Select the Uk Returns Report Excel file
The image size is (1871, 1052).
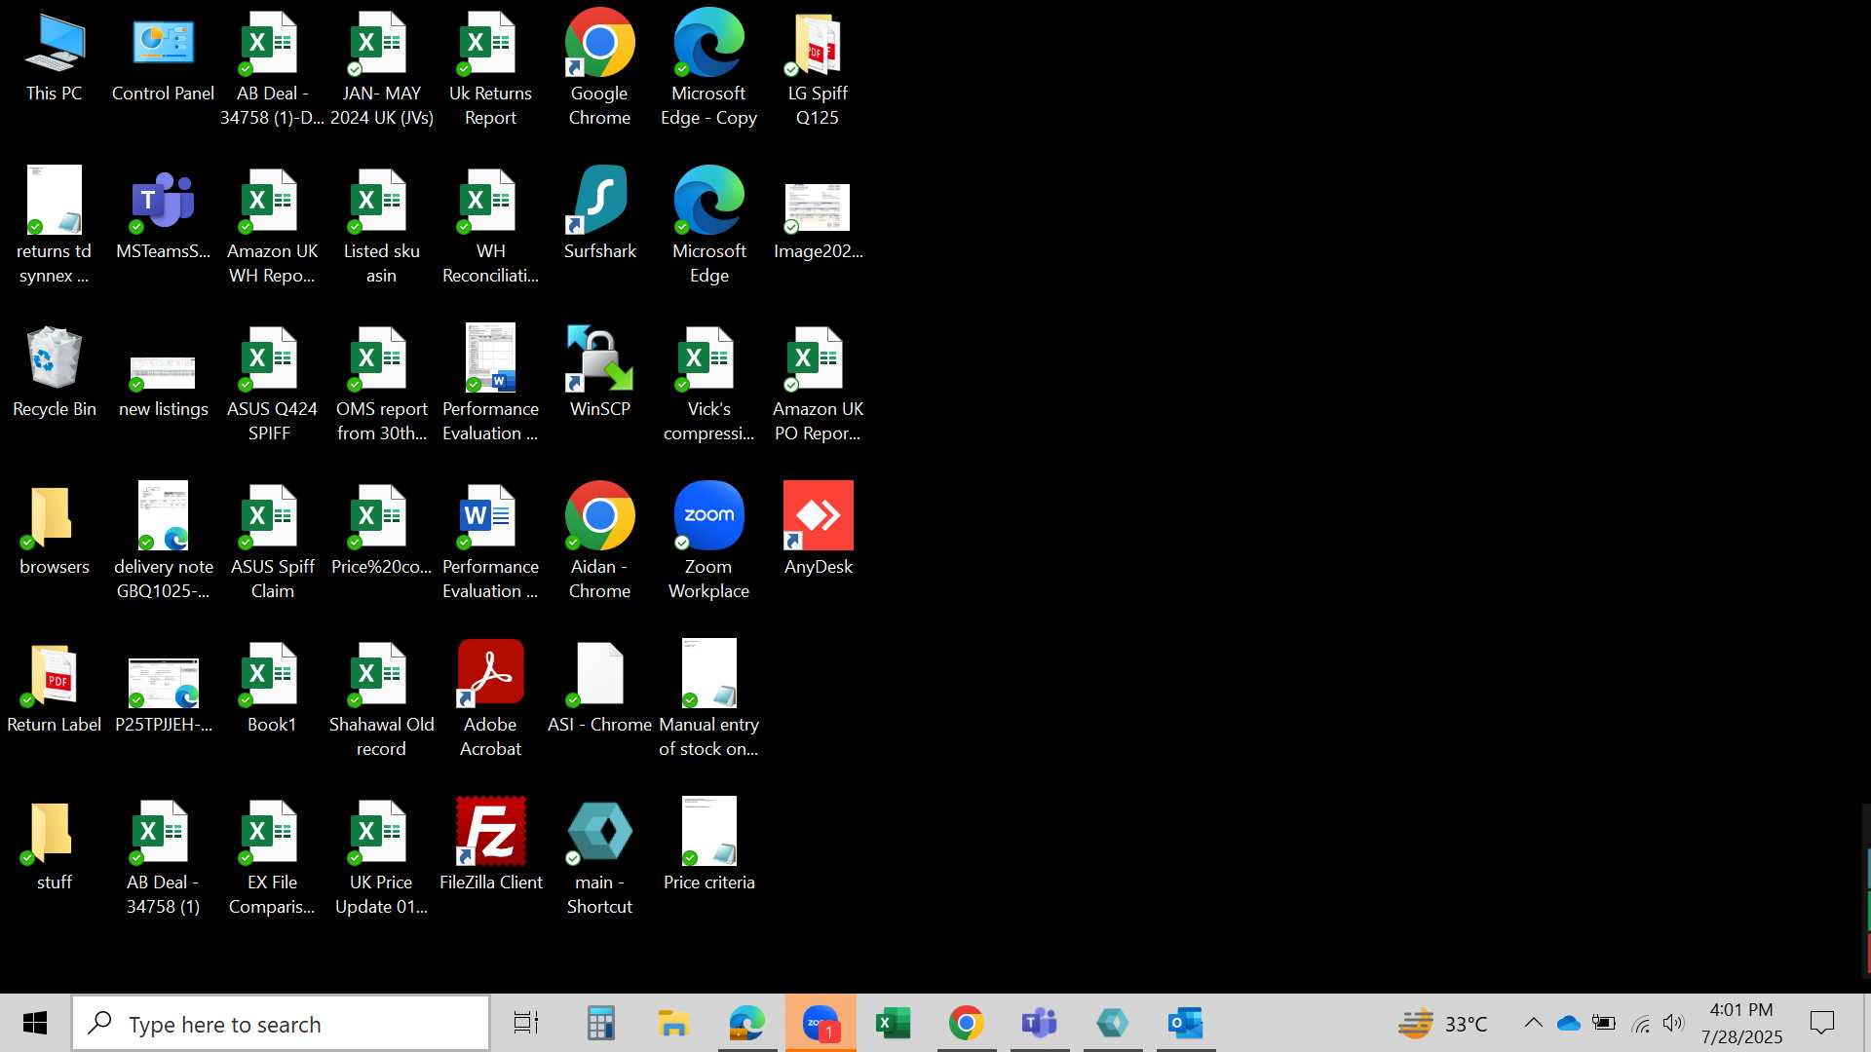pos(490,68)
